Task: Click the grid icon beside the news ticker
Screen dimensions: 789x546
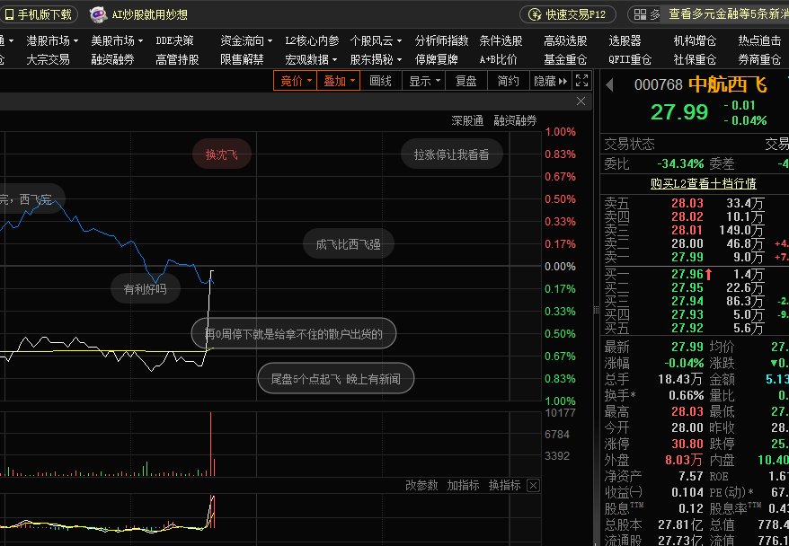Action: [640, 14]
